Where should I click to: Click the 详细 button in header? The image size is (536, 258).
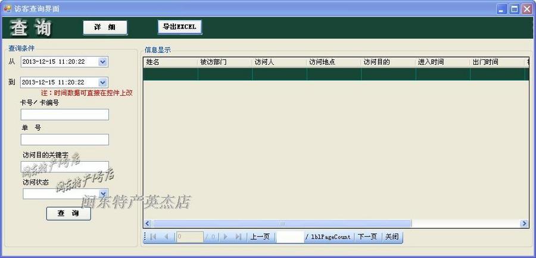tap(105, 27)
